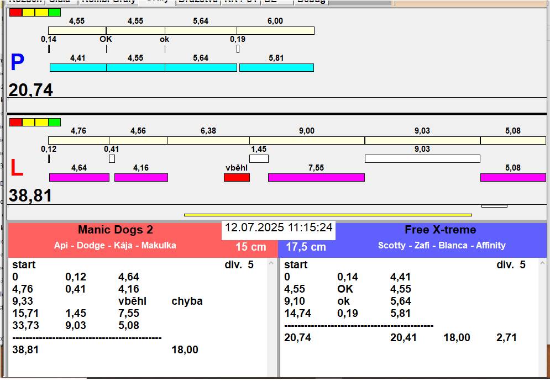Click the blue P lane letter
The image size is (550, 387).
[17, 63]
